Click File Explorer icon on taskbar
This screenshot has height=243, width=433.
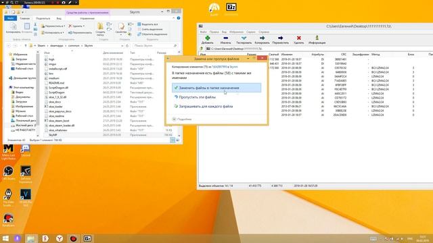click(x=31, y=238)
